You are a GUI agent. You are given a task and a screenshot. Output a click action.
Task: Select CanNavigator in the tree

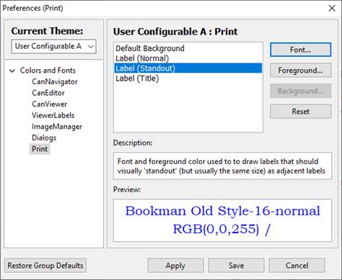[x=55, y=82]
